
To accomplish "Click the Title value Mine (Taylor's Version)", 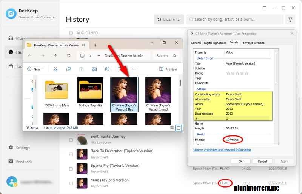I will (x=240, y=63).
